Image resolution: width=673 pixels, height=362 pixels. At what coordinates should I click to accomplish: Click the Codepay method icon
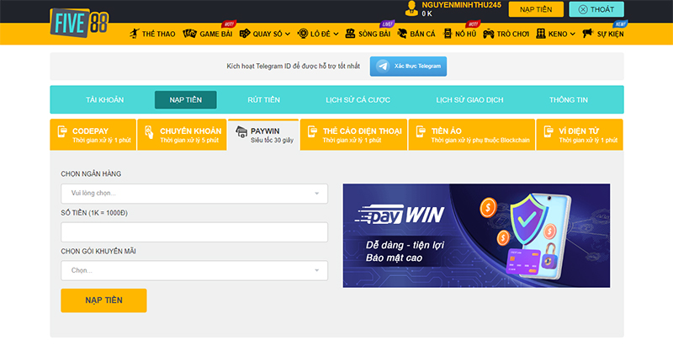(62, 131)
